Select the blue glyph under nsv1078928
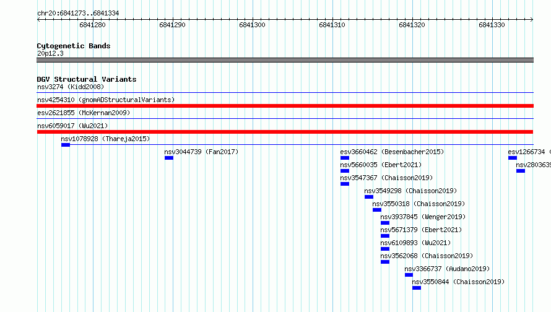The height and width of the screenshot is (312, 551). coord(66,145)
